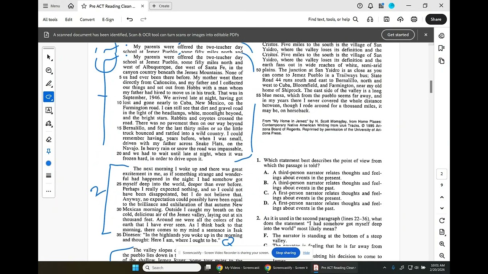
Task: Click the Share button
Action: click(436, 19)
